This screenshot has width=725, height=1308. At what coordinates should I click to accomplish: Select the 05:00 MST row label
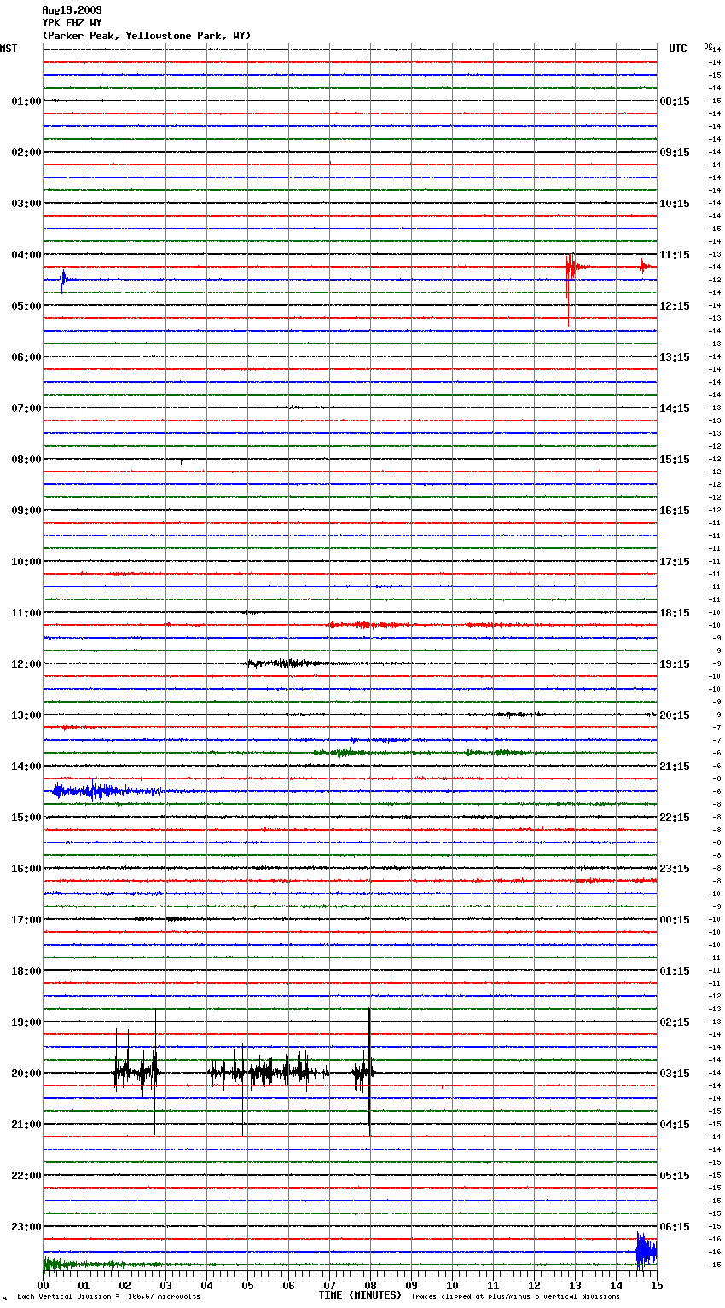click(26, 306)
